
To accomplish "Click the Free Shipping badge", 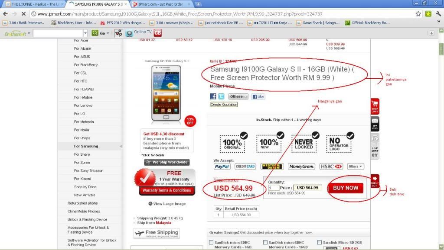I will point(157,233).
